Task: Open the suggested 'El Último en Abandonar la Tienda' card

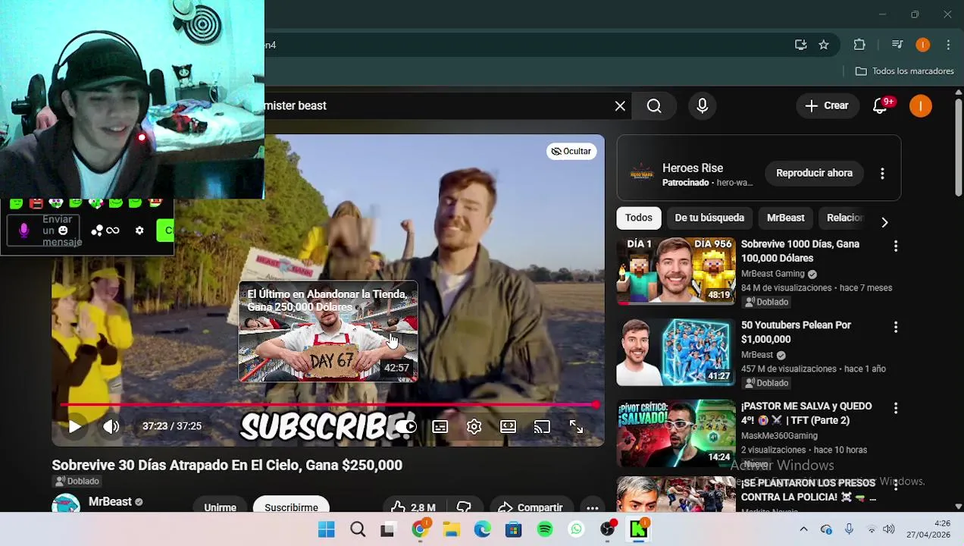Action: click(328, 331)
